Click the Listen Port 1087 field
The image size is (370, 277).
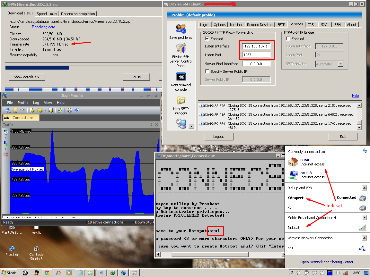(256, 55)
